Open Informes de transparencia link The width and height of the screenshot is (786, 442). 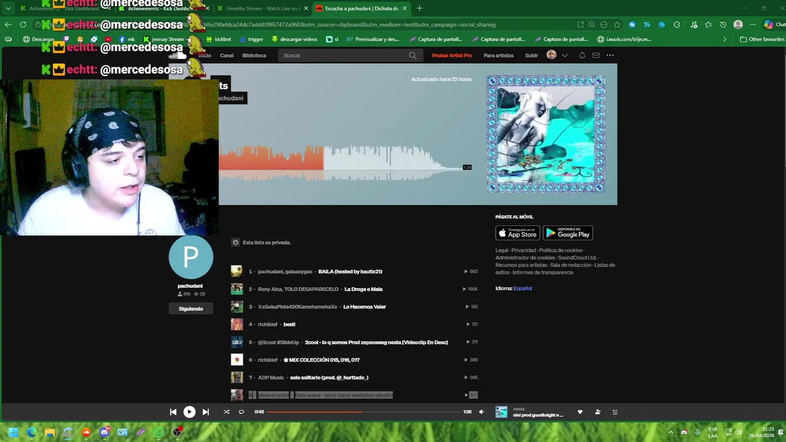point(543,273)
